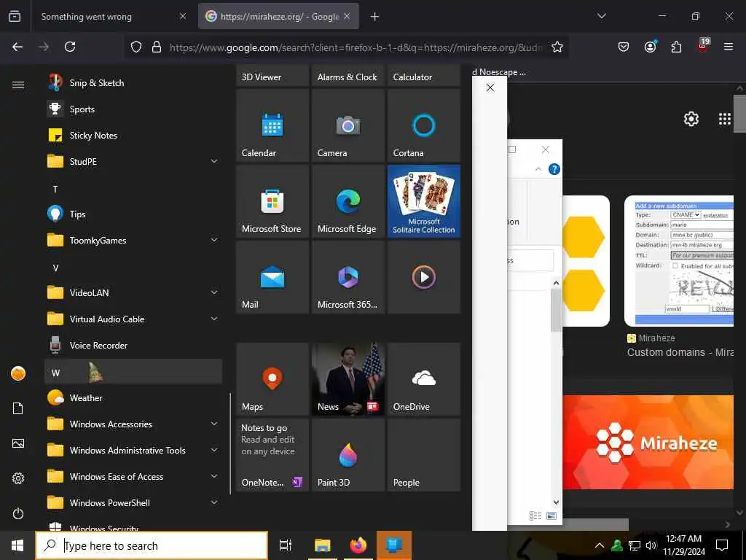
Task: Click the Power button in Start
Action: [18, 513]
